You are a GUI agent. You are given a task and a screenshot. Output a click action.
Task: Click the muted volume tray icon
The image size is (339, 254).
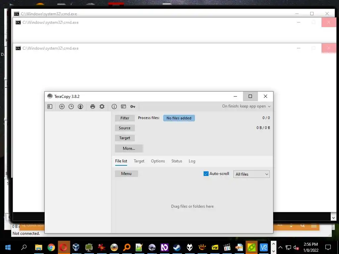point(296,247)
